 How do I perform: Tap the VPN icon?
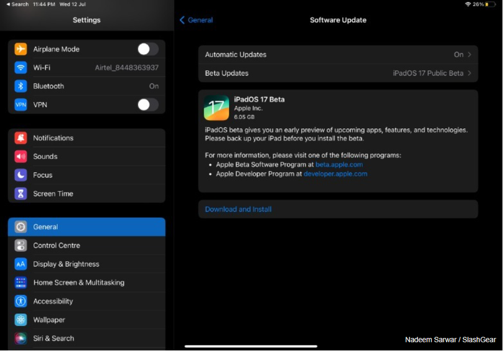pos(21,105)
